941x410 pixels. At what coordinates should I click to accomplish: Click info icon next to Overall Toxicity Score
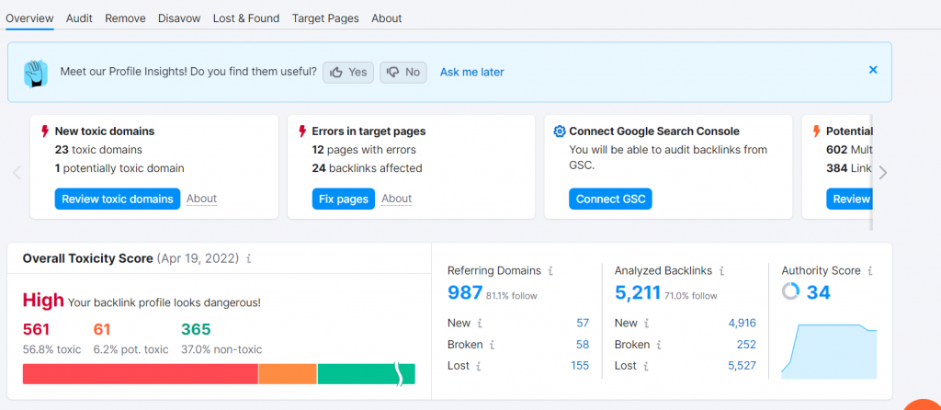[x=249, y=259]
